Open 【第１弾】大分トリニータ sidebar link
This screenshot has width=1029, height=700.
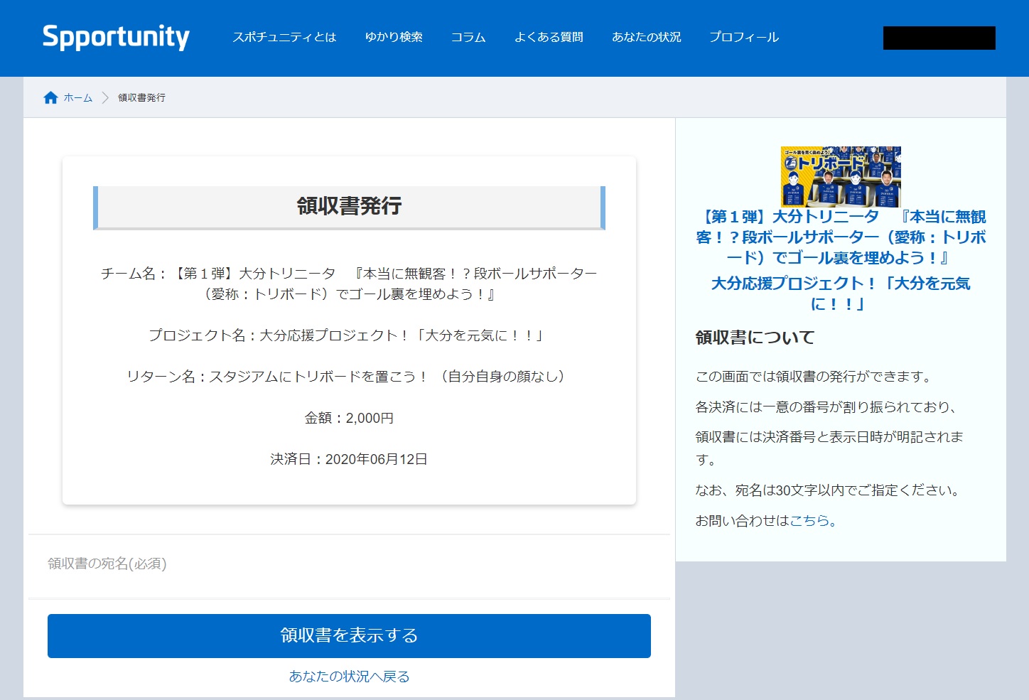(841, 237)
